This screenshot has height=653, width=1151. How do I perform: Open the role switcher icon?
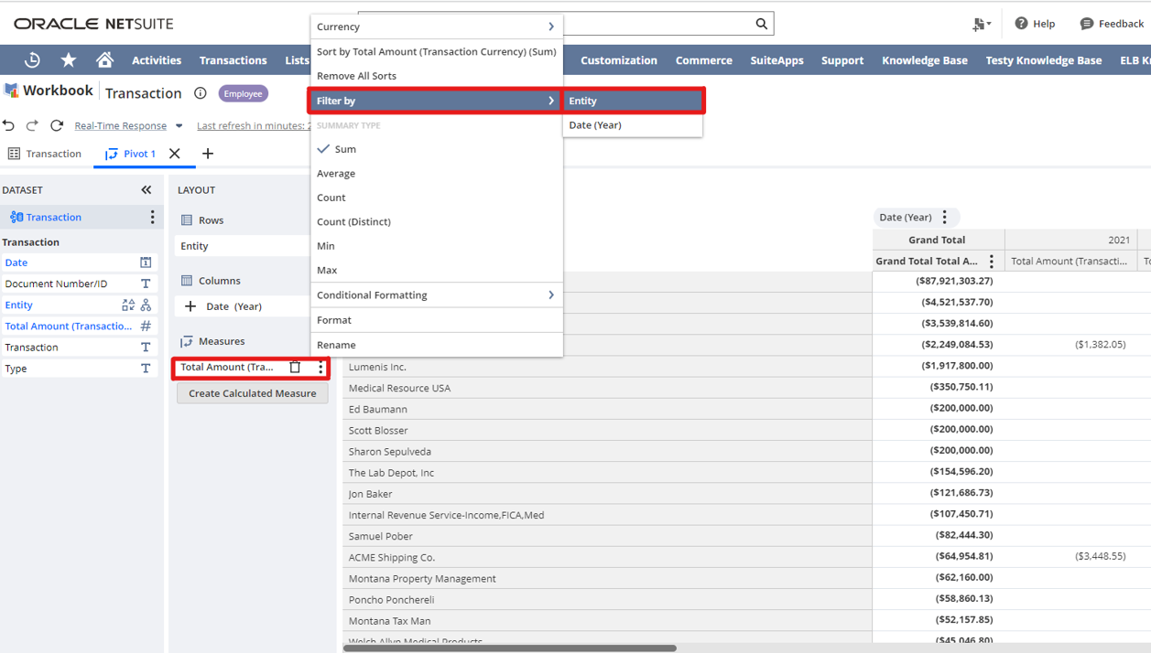pos(982,24)
